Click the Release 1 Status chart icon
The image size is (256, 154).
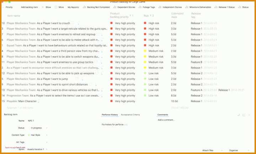click(x=216, y=7)
